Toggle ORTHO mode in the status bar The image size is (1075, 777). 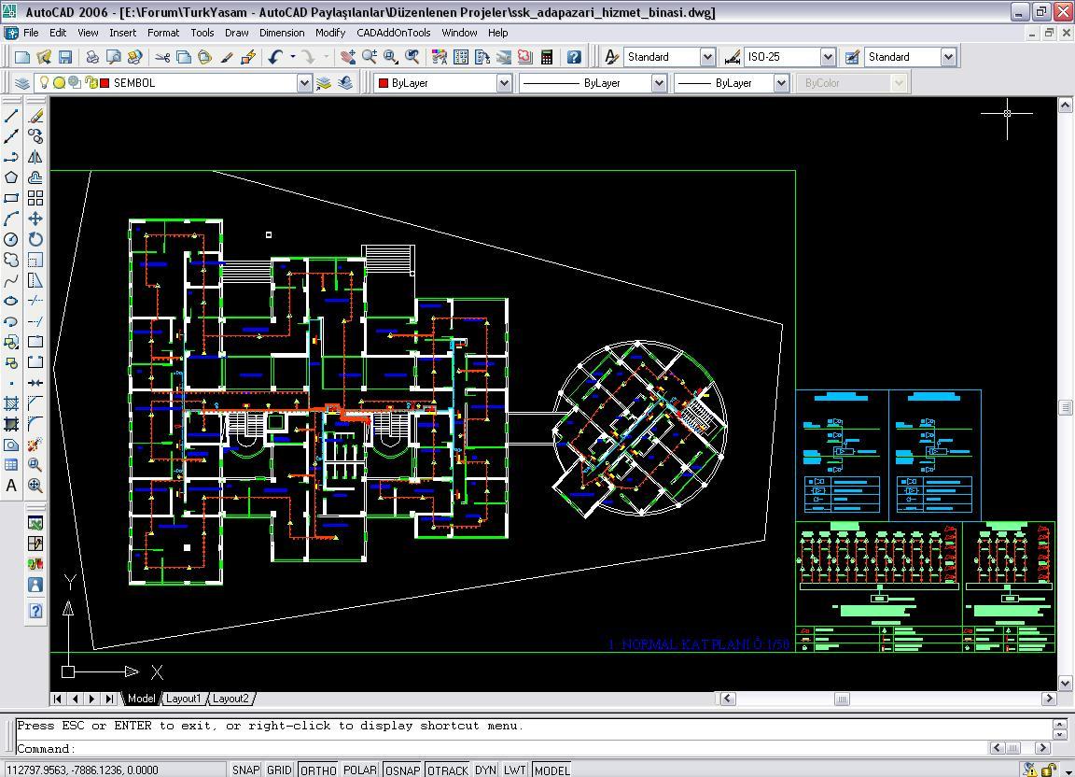[x=317, y=770]
